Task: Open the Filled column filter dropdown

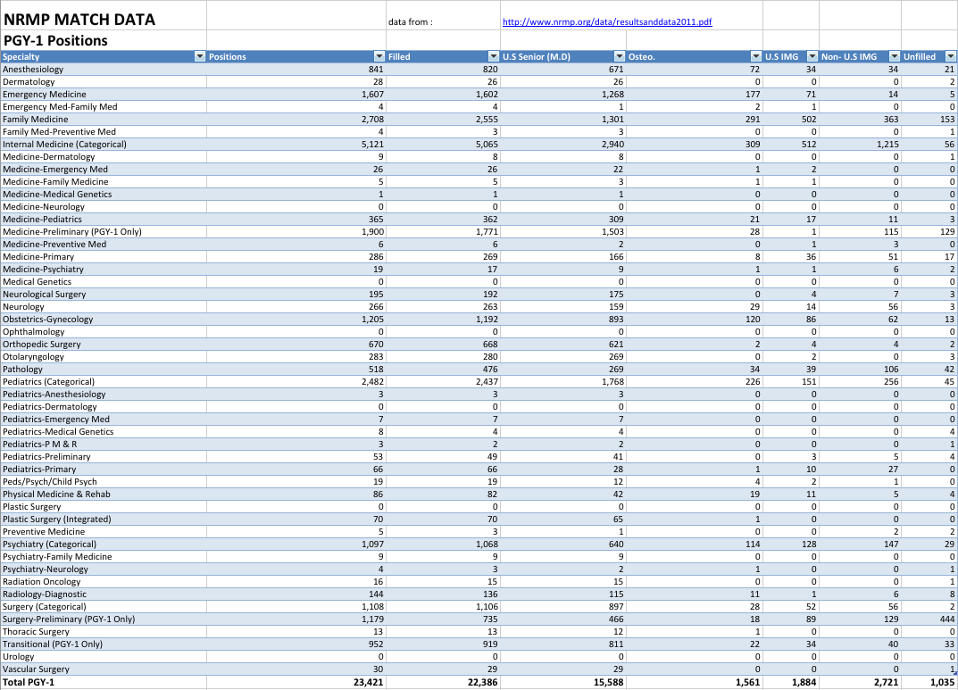Action: pos(494,57)
